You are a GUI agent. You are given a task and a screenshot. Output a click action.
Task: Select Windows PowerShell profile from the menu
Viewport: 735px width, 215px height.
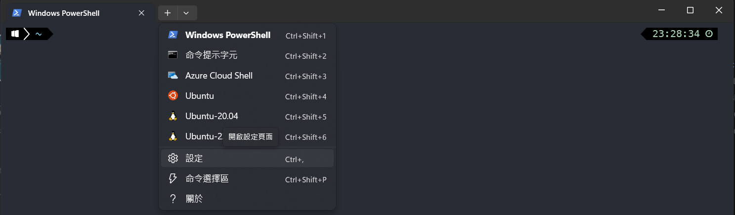[248, 35]
